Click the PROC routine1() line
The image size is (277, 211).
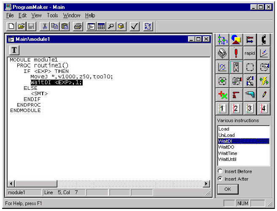43,66
